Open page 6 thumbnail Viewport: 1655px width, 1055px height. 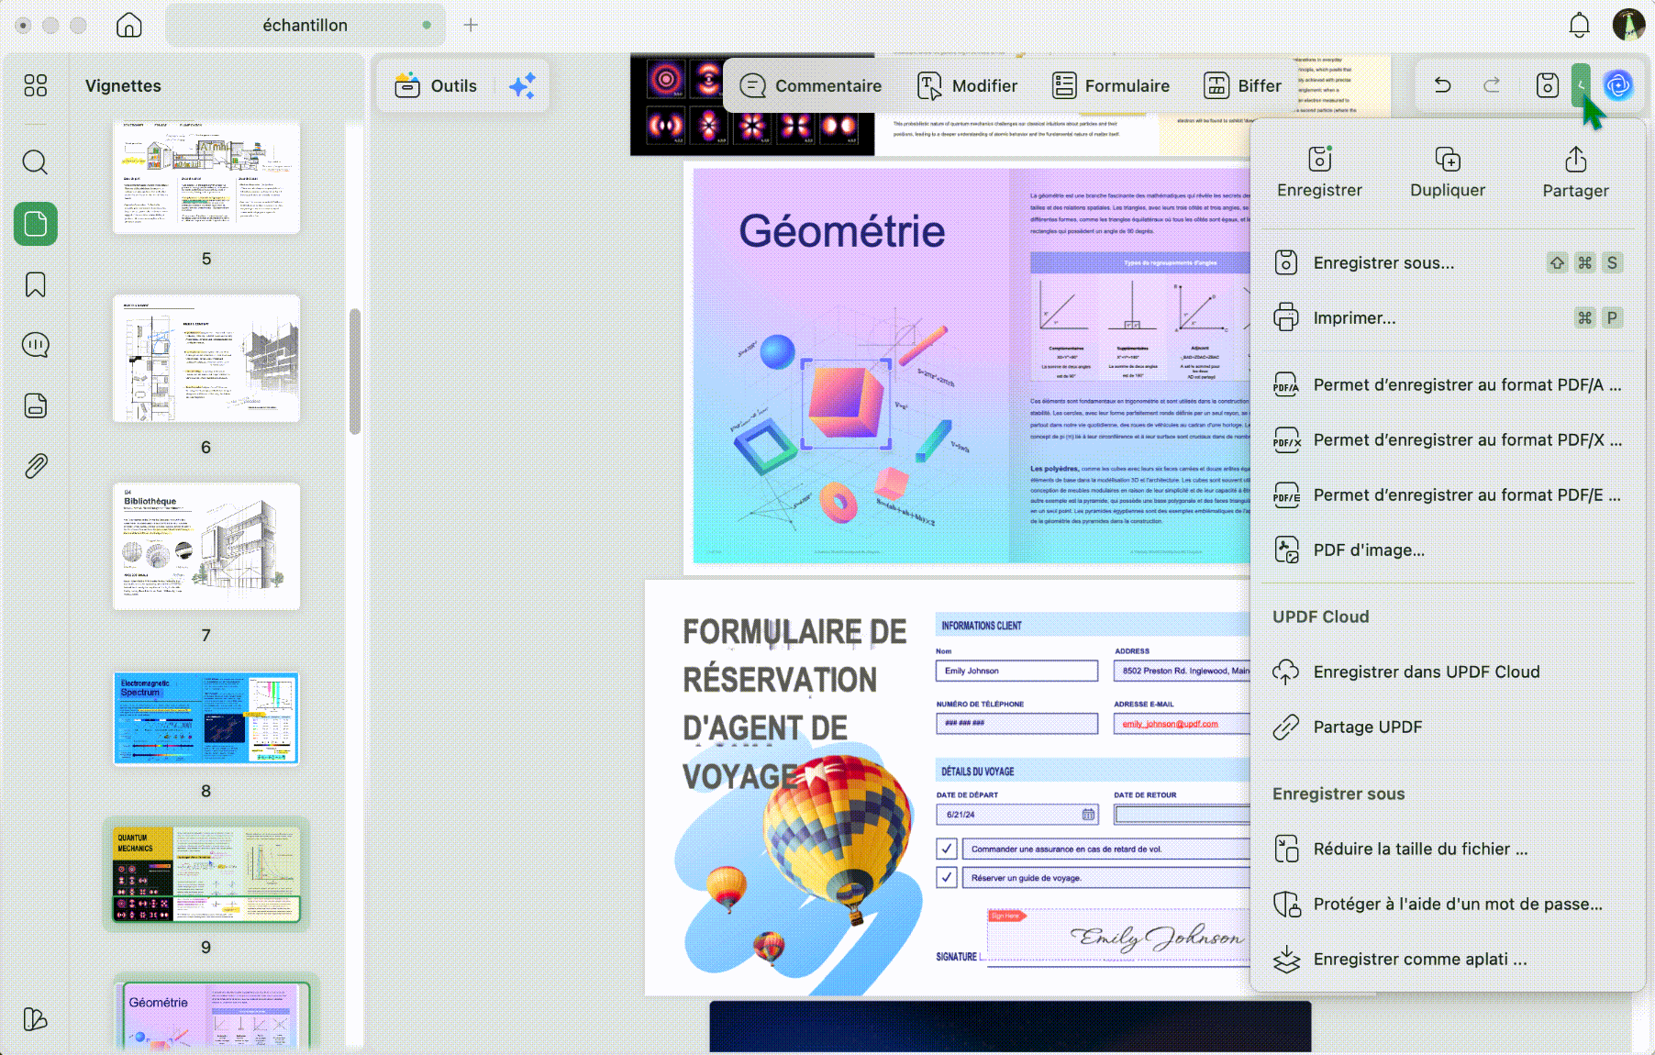coord(206,359)
